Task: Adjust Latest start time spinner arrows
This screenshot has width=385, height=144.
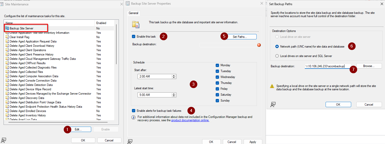Action: [174, 95]
